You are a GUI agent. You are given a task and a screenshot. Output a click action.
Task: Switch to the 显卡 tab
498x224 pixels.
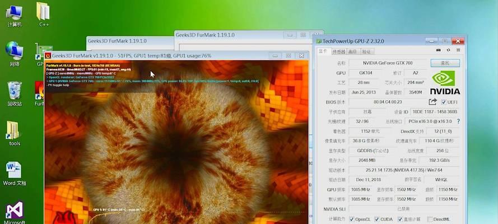click(x=323, y=51)
